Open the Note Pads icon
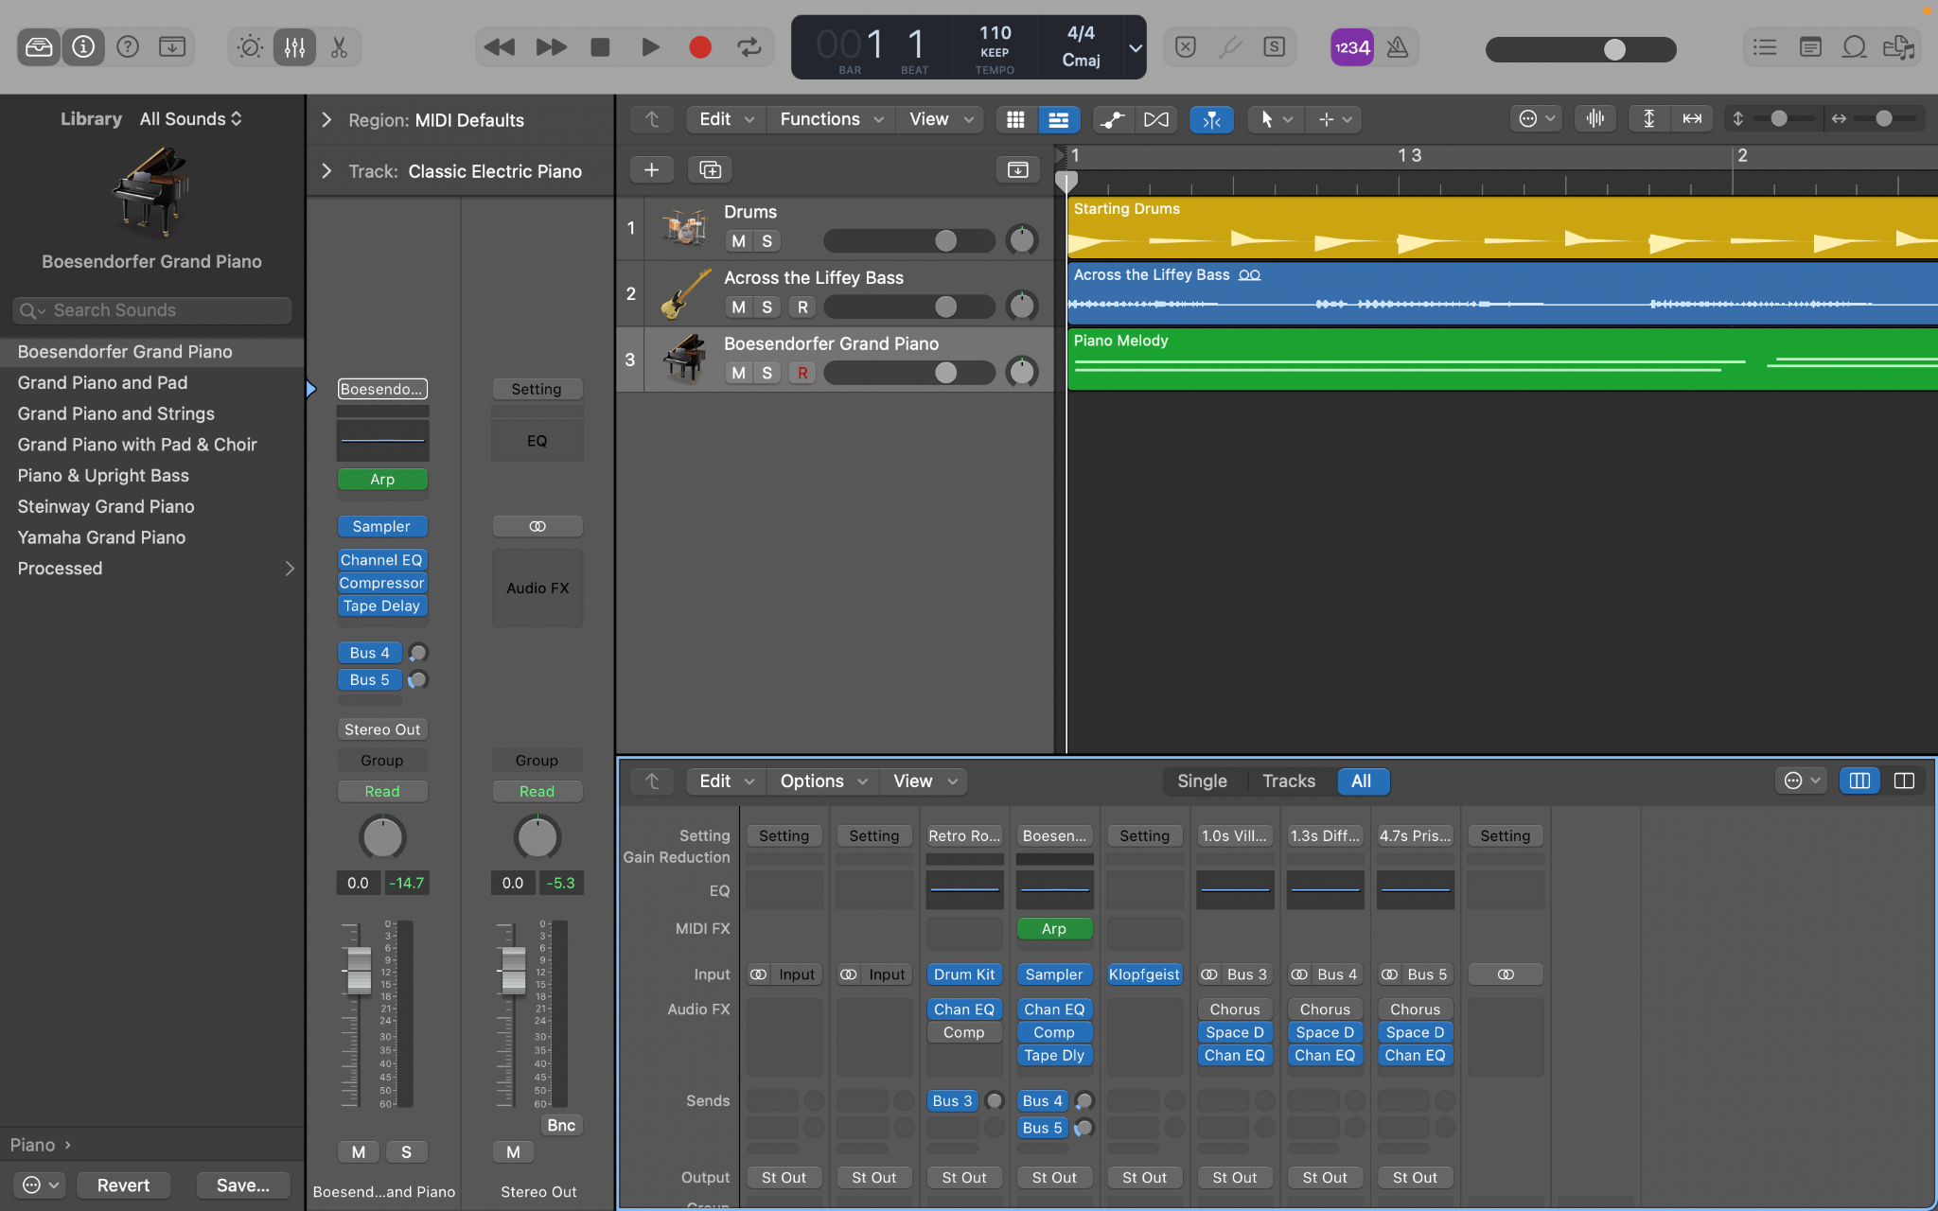Viewport: 1938px width, 1211px height. tap(1809, 47)
